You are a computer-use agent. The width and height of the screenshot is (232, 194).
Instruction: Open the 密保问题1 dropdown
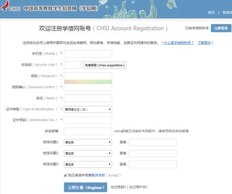[x=88, y=142]
